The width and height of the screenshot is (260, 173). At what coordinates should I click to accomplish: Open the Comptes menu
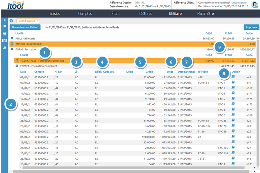[85, 13]
